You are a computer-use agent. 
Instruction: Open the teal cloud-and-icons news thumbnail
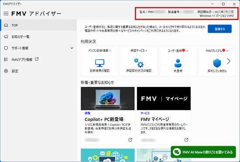point(108,155)
